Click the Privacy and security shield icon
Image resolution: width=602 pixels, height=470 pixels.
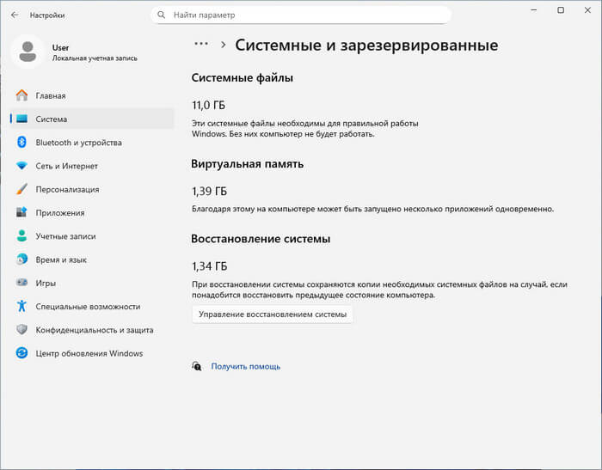pyautogui.click(x=21, y=329)
